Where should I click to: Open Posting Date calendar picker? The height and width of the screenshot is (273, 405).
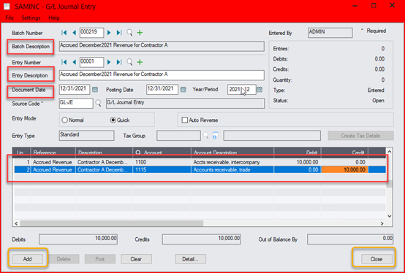(x=183, y=90)
